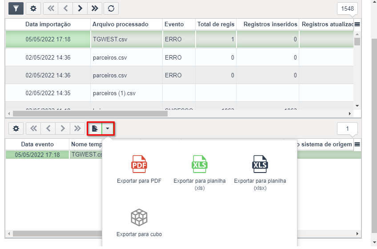Go to first page in lower grid
Screen dimensions: 377x249
click(33, 129)
